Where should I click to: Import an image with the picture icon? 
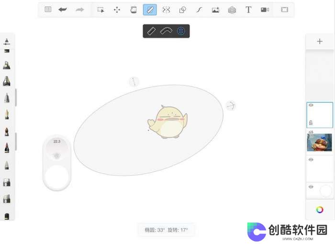[215, 10]
